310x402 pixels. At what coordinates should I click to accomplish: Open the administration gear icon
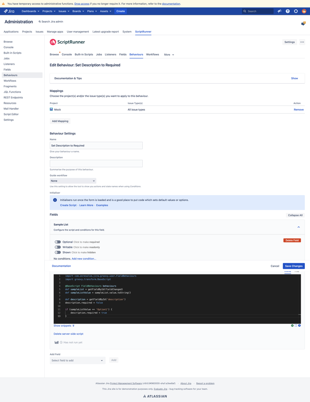[296, 11]
